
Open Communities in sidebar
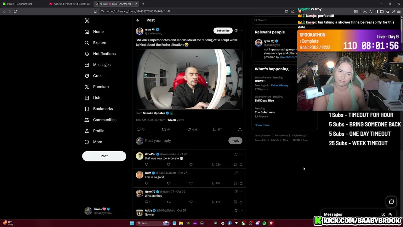click(100, 120)
